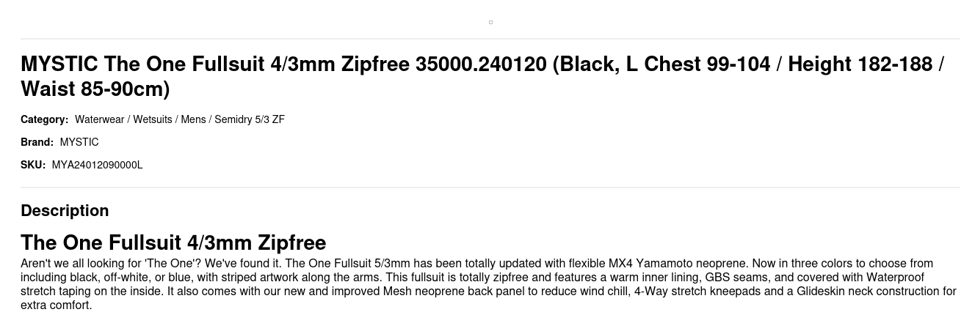
Task: Click the MYSTIC brand value next to Brand
Action: pyautogui.click(x=79, y=142)
